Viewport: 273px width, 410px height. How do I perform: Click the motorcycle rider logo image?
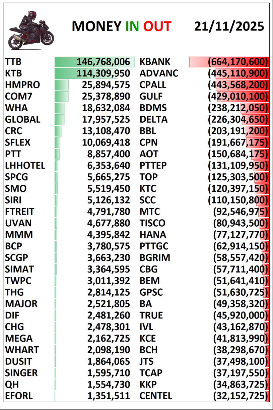coord(31,30)
